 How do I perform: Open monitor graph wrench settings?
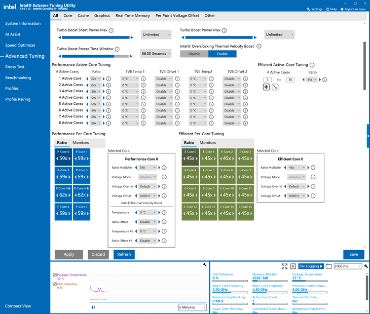pyautogui.click(x=205, y=265)
